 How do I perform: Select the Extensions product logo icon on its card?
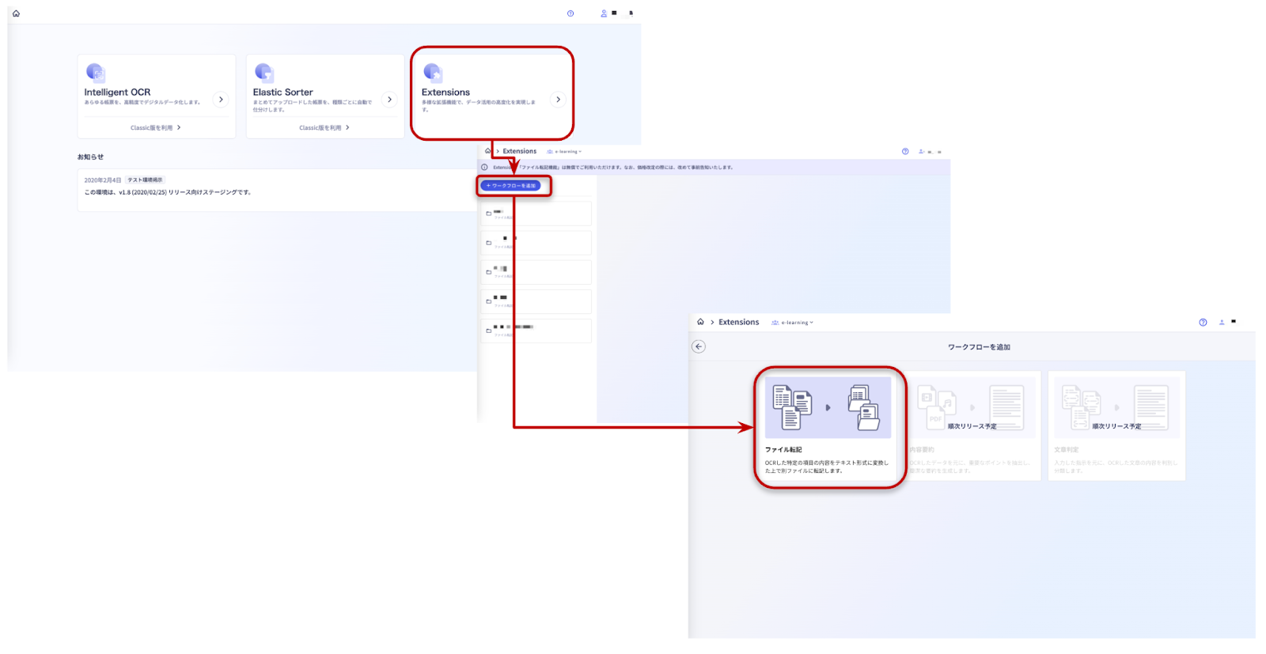coord(432,73)
